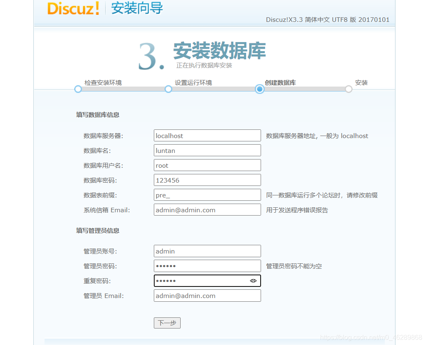Click the 填写数据库信息 heading
This screenshot has height=345, width=426.
[98, 115]
